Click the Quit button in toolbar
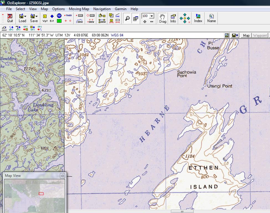Image resolution: width=270 pixels, height=213 pixels. point(10,18)
